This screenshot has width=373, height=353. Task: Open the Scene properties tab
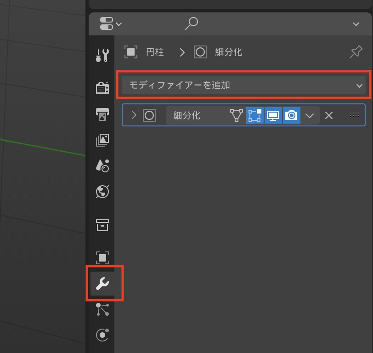click(x=102, y=165)
